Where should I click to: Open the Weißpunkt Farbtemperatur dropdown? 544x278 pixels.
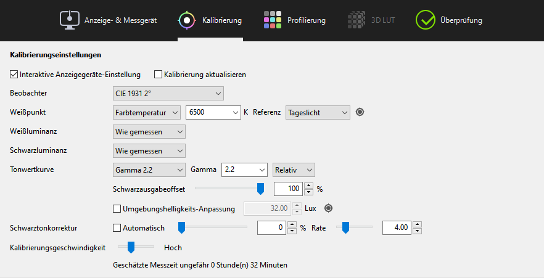[x=147, y=113]
